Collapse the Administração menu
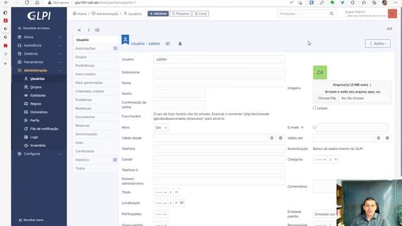This screenshot has height=226, width=402. click(x=39, y=70)
